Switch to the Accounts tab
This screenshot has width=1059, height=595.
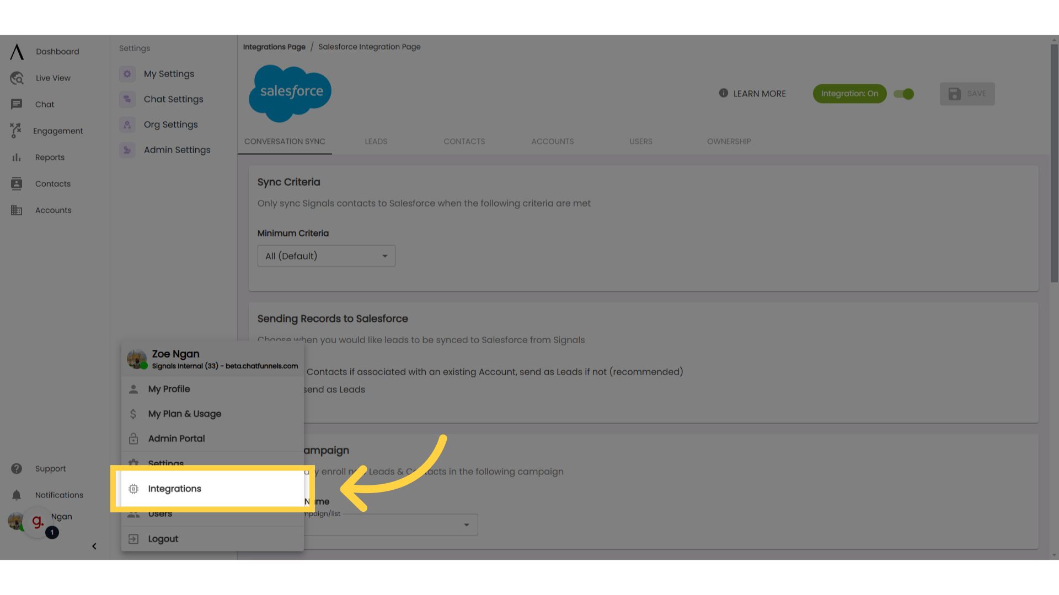click(x=553, y=142)
